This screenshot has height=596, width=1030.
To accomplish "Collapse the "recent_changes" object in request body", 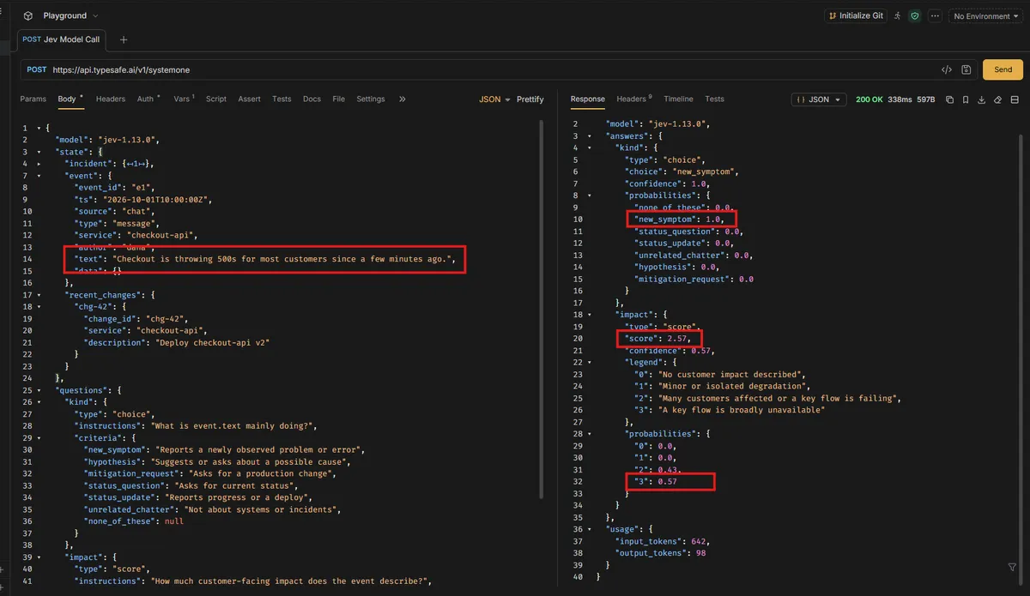I will (x=38, y=294).
